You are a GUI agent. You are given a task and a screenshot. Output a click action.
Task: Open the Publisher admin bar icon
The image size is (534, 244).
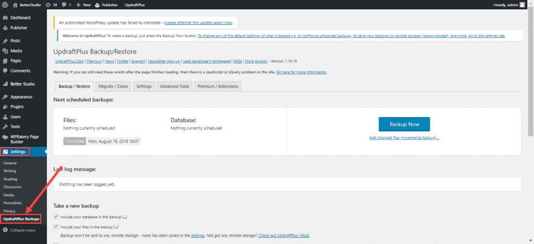(x=98, y=5)
